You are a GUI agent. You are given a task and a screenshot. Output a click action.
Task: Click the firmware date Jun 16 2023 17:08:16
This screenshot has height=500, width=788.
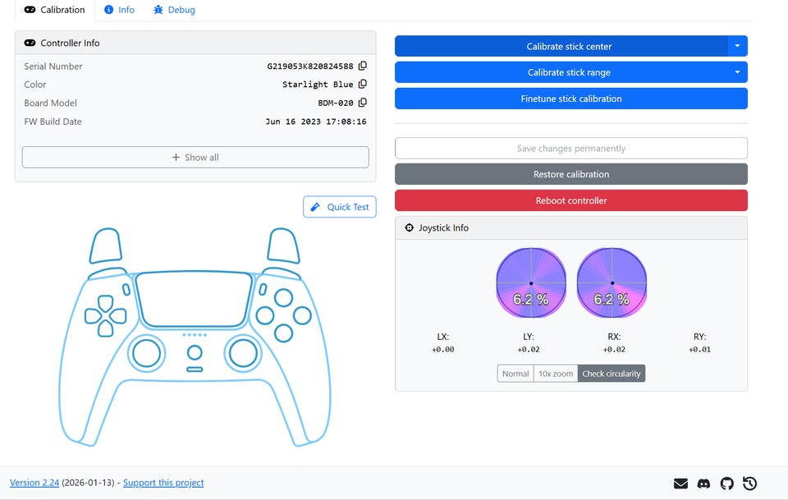(316, 122)
